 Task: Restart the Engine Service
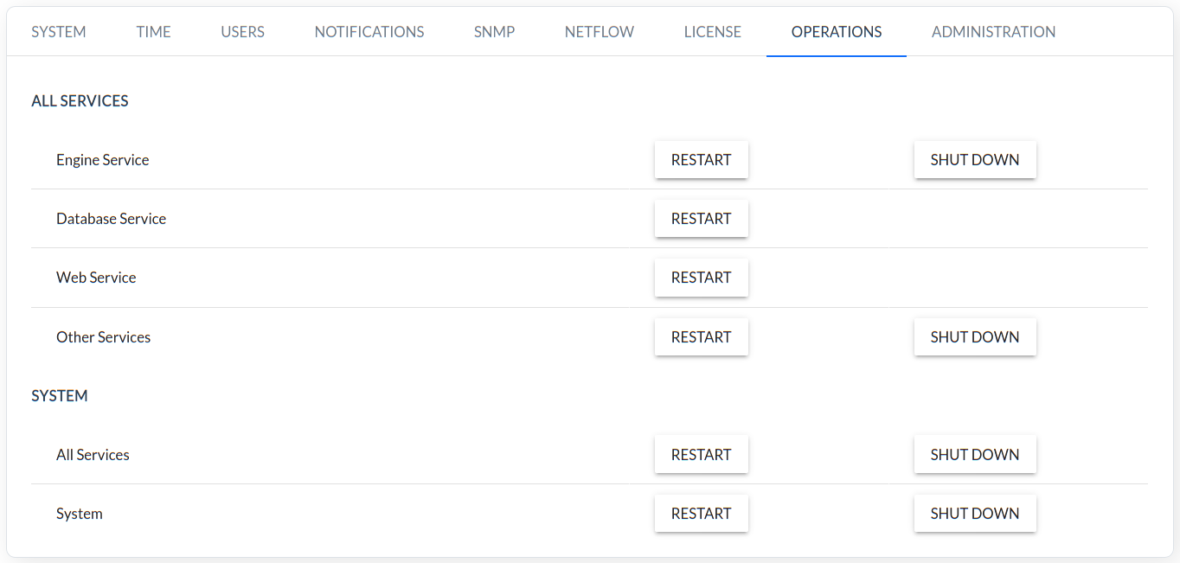pos(702,160)
